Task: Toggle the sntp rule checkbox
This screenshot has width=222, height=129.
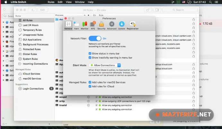Action: pos(96,101)
